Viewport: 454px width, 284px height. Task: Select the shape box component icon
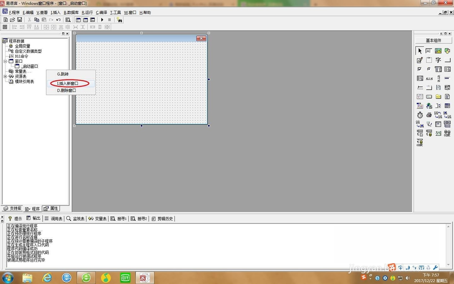click(447, 51)
